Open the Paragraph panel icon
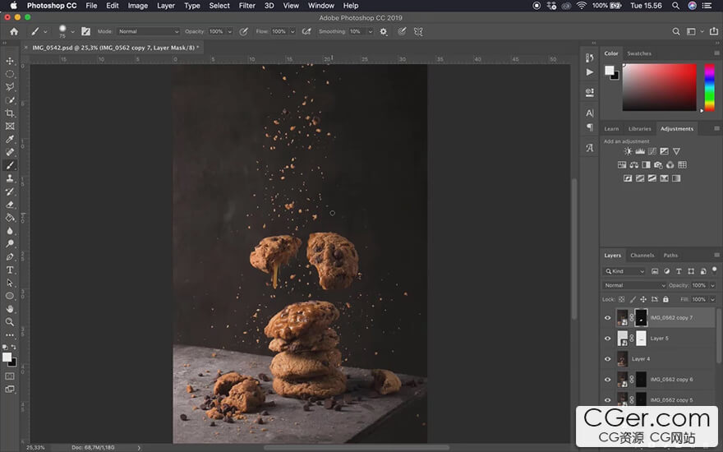The image size is (723, 452). point(590,127)
